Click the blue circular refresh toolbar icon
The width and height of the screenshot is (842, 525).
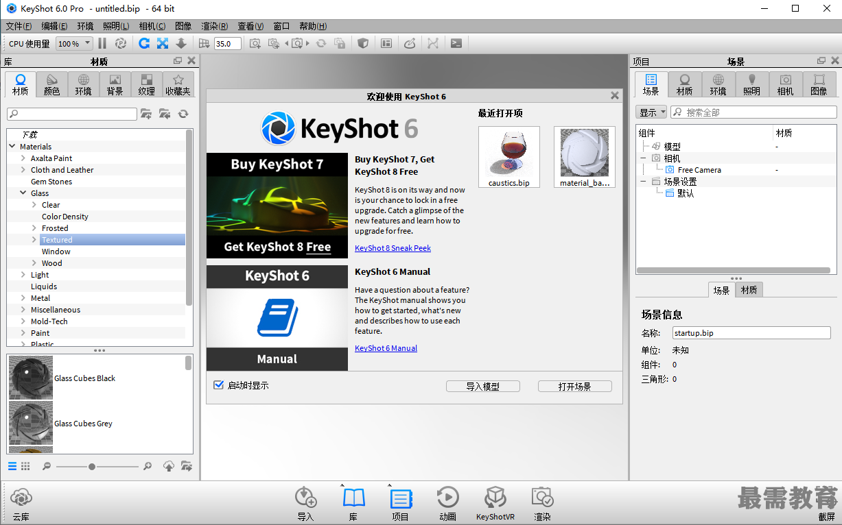tap(144, 43)
